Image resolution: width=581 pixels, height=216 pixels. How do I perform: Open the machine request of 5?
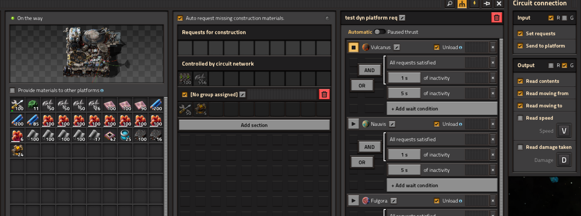tap(201, 109)
